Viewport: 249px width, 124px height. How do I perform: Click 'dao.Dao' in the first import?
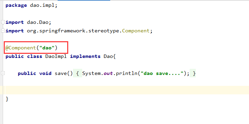pos(38,22)
